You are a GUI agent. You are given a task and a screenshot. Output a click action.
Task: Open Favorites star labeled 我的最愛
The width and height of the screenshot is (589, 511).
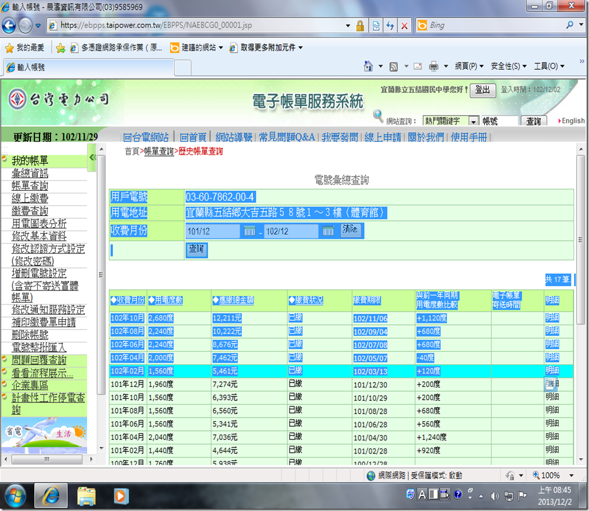pyautogui.click(x=25, y=48)
